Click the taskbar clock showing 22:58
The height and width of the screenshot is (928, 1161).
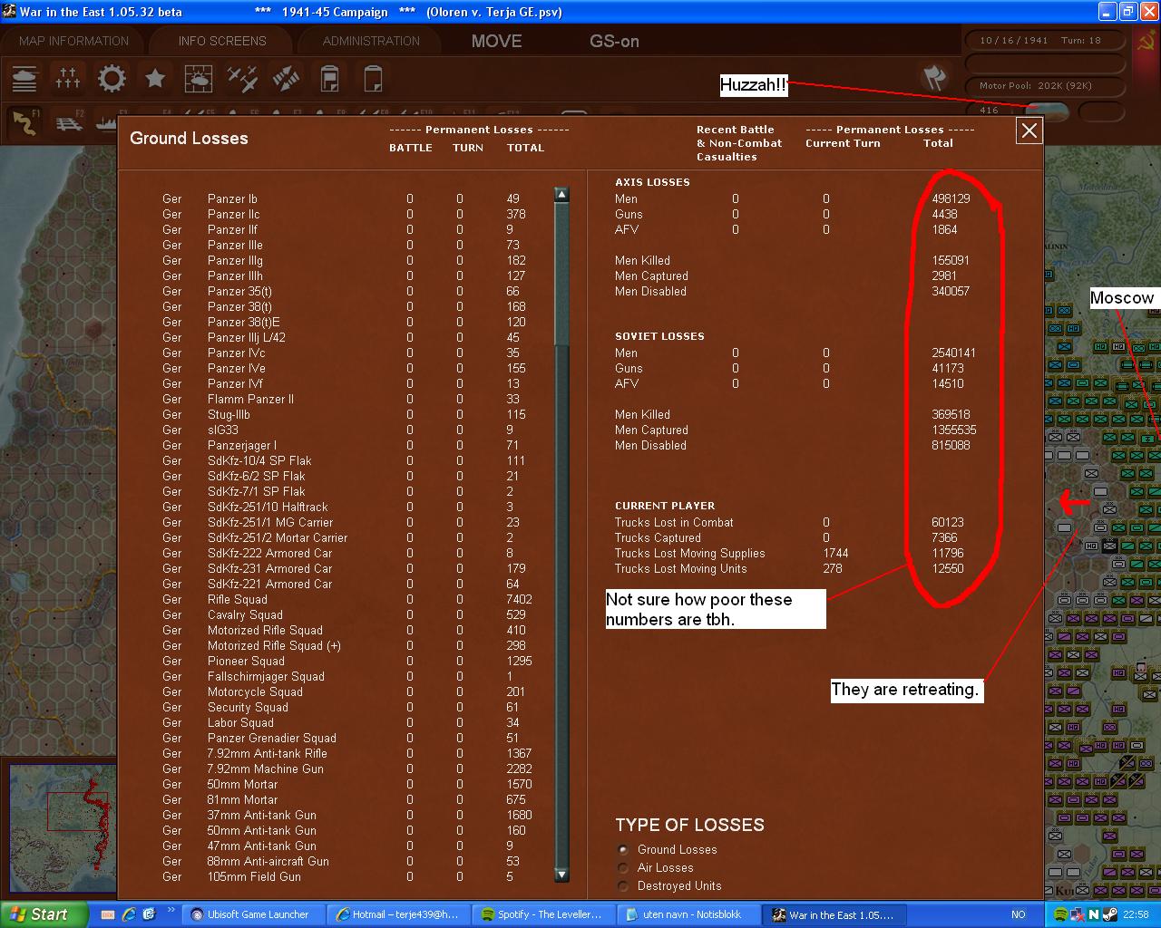coord(1136,914)
